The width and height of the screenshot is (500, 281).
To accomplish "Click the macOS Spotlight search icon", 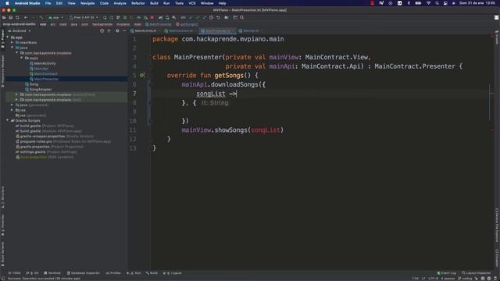I will [x=437, y=3].
